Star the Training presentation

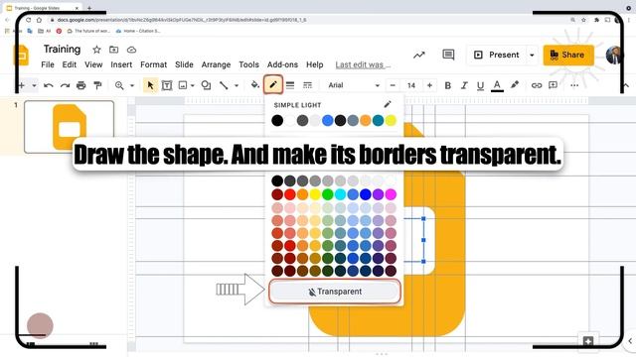(x=96, y=50)
